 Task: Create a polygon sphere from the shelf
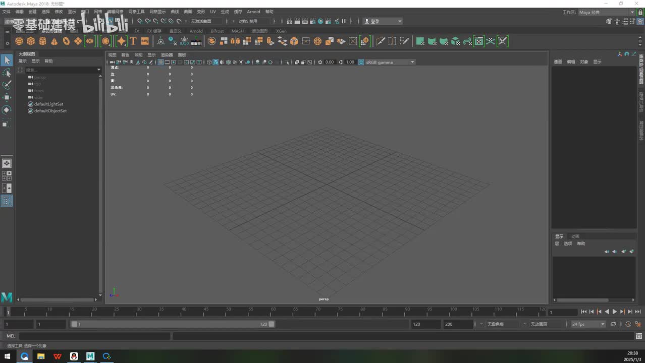(19, 41)
